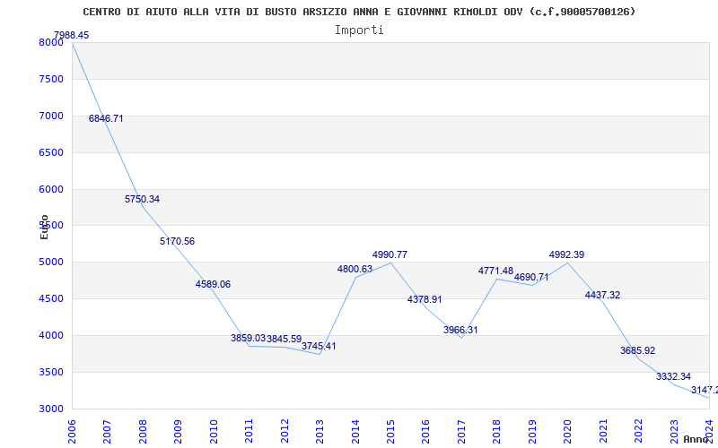Click the 2021 x-axis year label
Screen dimensions: 718x448
(603, 431)
